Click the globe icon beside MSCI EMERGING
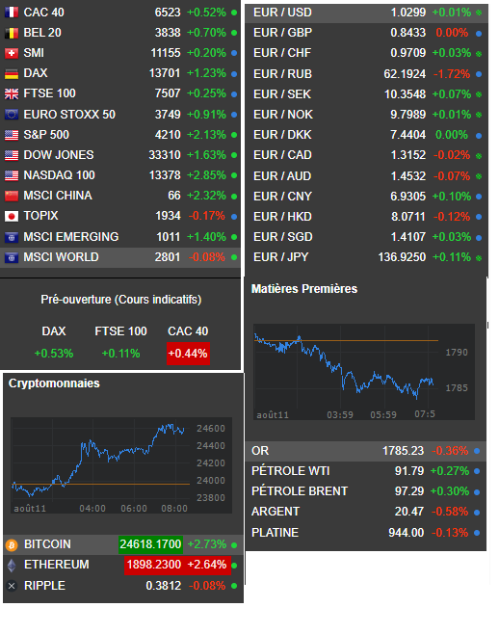 tap(12, 237)
